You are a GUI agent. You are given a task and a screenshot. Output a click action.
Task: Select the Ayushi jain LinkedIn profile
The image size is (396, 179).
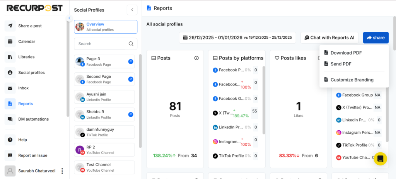[104, 97]
